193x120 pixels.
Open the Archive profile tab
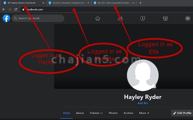pos(128,113)
